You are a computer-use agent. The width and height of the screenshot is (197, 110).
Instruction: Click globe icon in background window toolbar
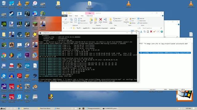coord(162,31)
